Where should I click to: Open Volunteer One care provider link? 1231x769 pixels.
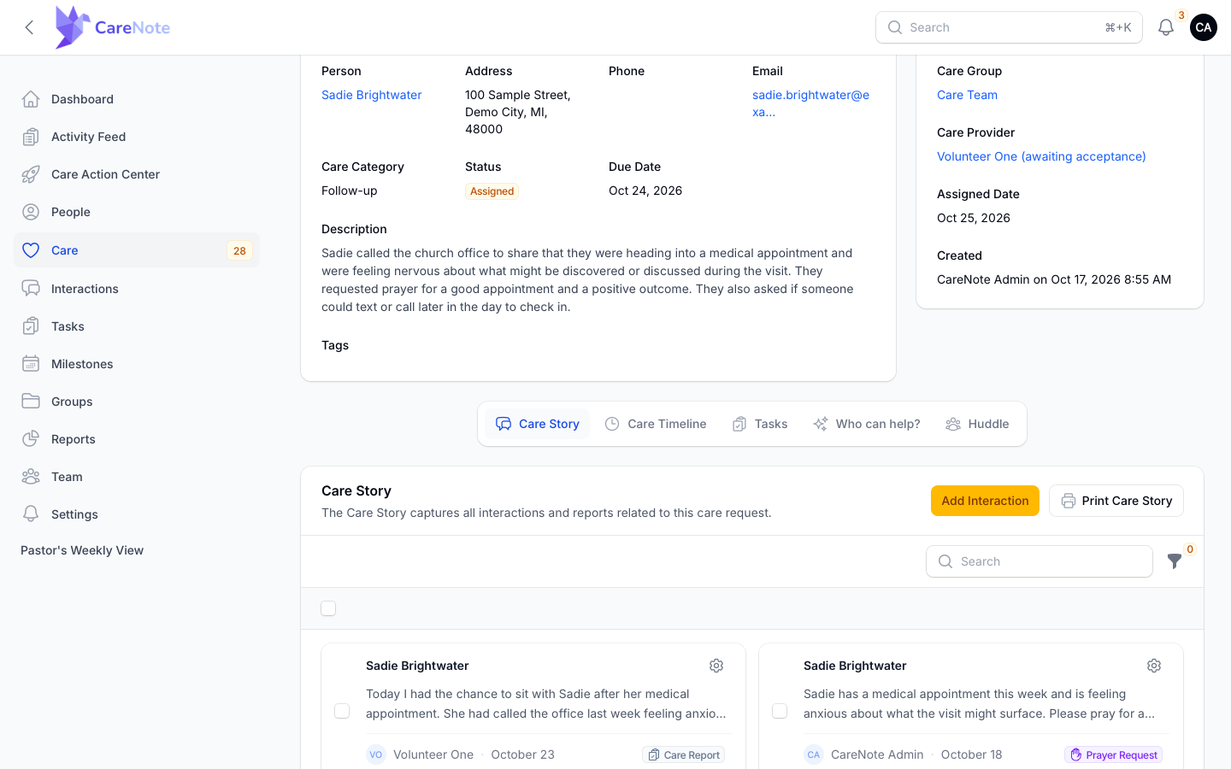1041,156
